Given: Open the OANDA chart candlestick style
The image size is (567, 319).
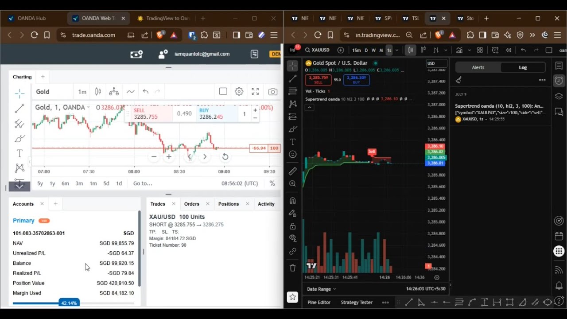Looking at the screenshot, I should pyautogui.click(x=98, y=92).
